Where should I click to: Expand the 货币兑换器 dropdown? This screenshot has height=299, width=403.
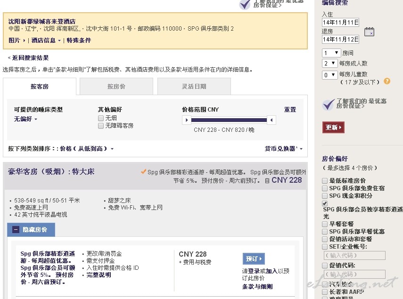(284, 149)
